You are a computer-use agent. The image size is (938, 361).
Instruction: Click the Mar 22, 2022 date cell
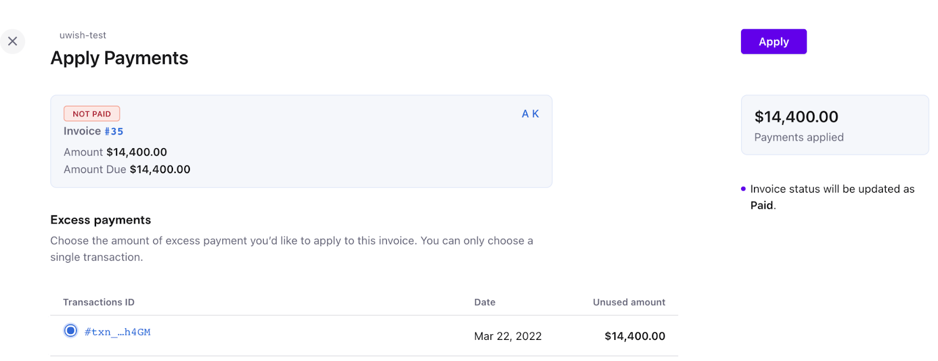pos(508,336)
